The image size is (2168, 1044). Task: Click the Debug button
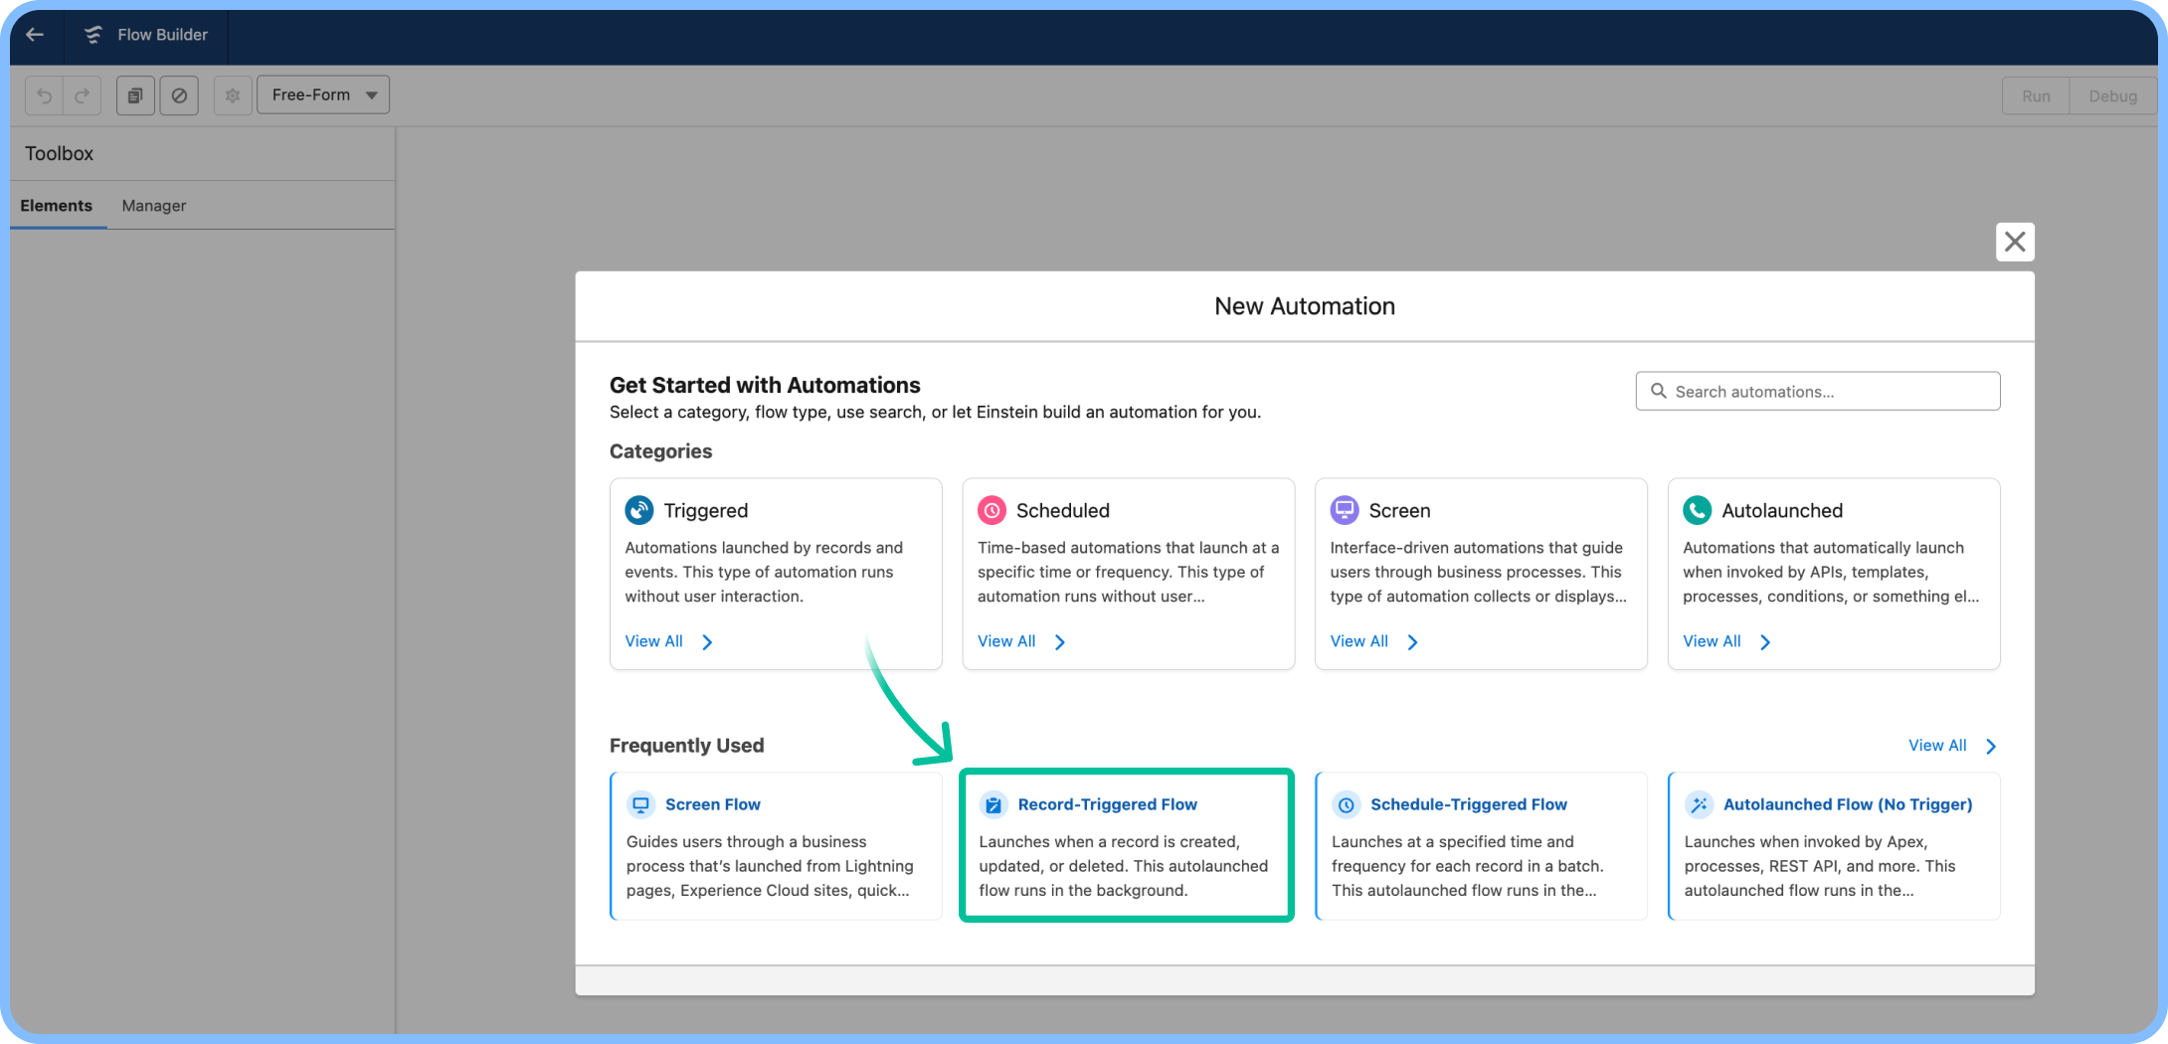[x=2112, y=96]
